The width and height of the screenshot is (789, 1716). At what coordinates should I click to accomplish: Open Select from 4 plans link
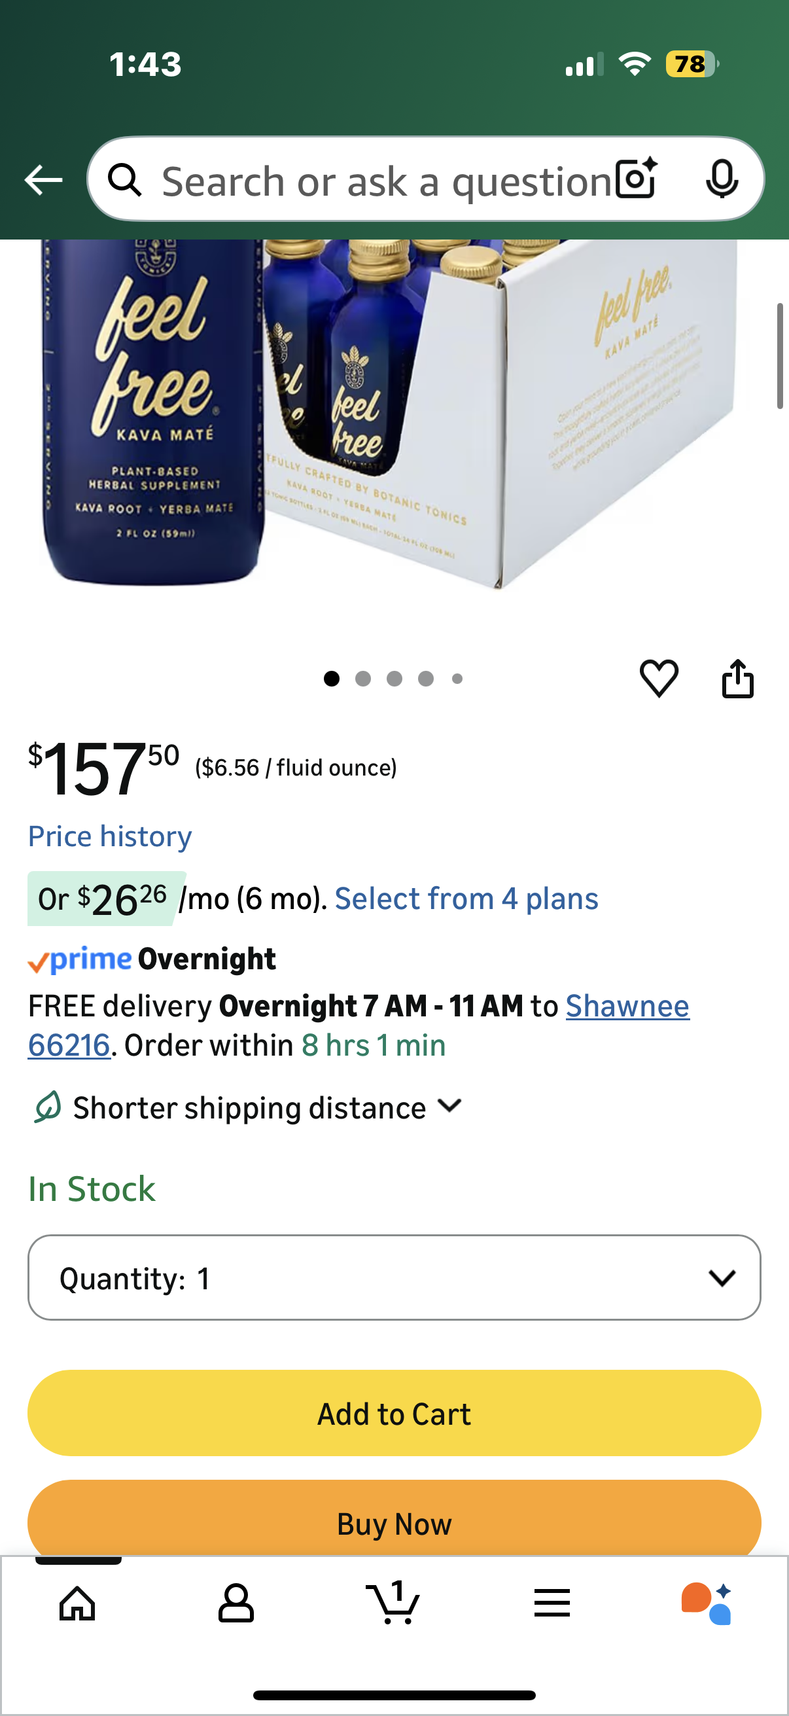tap(466, 899)
